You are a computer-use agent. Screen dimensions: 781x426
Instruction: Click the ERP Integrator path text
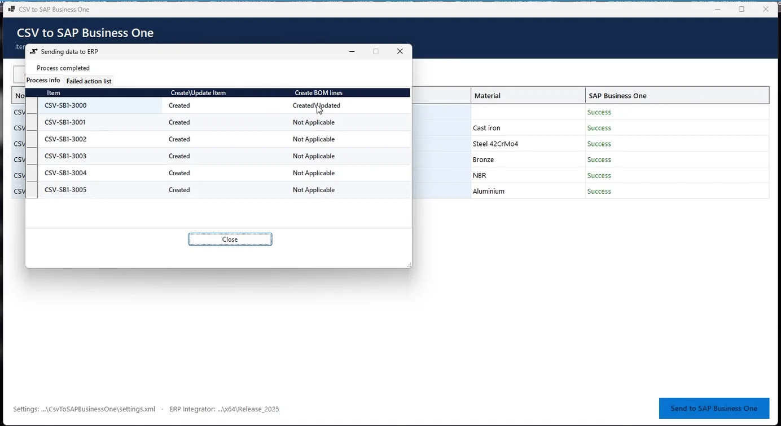point(224,409)
